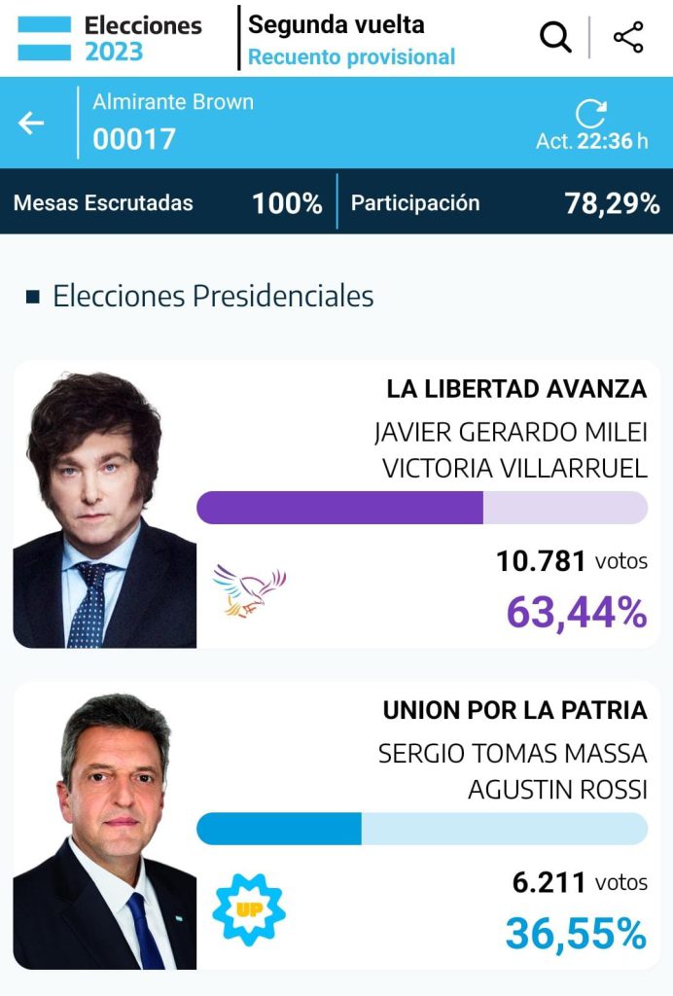Click the Elecciones 2023 title
Screen dimensions: 673x996
click(143, 38)
